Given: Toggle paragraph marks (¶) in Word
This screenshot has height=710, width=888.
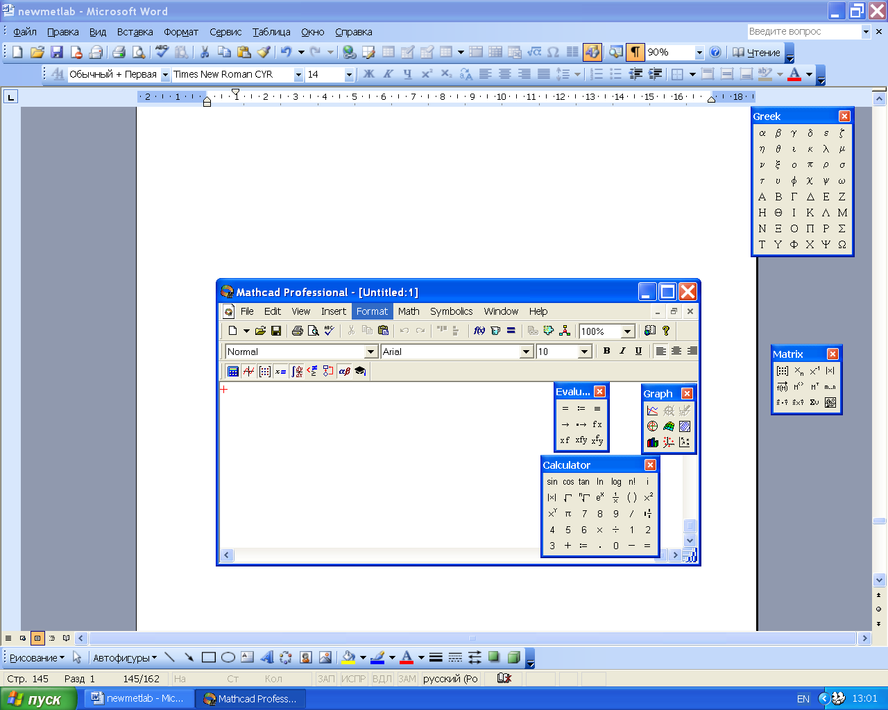Looking at the screenshot, I should click(635, 52).
